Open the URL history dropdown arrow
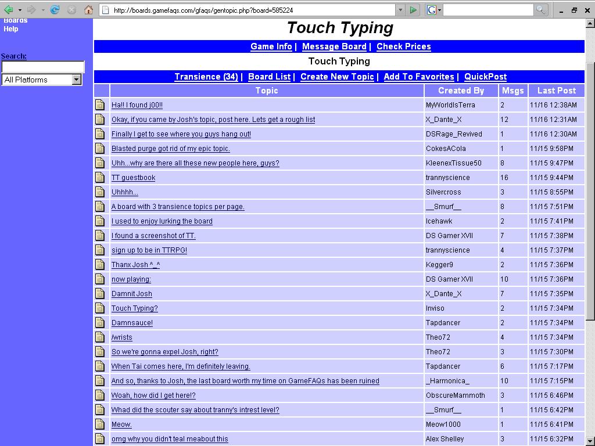 [x=400, y=10]
